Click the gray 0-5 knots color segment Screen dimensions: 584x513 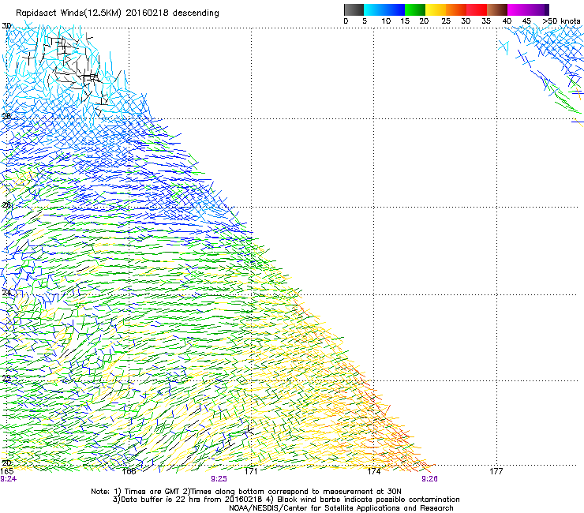[x=354, y=9]
